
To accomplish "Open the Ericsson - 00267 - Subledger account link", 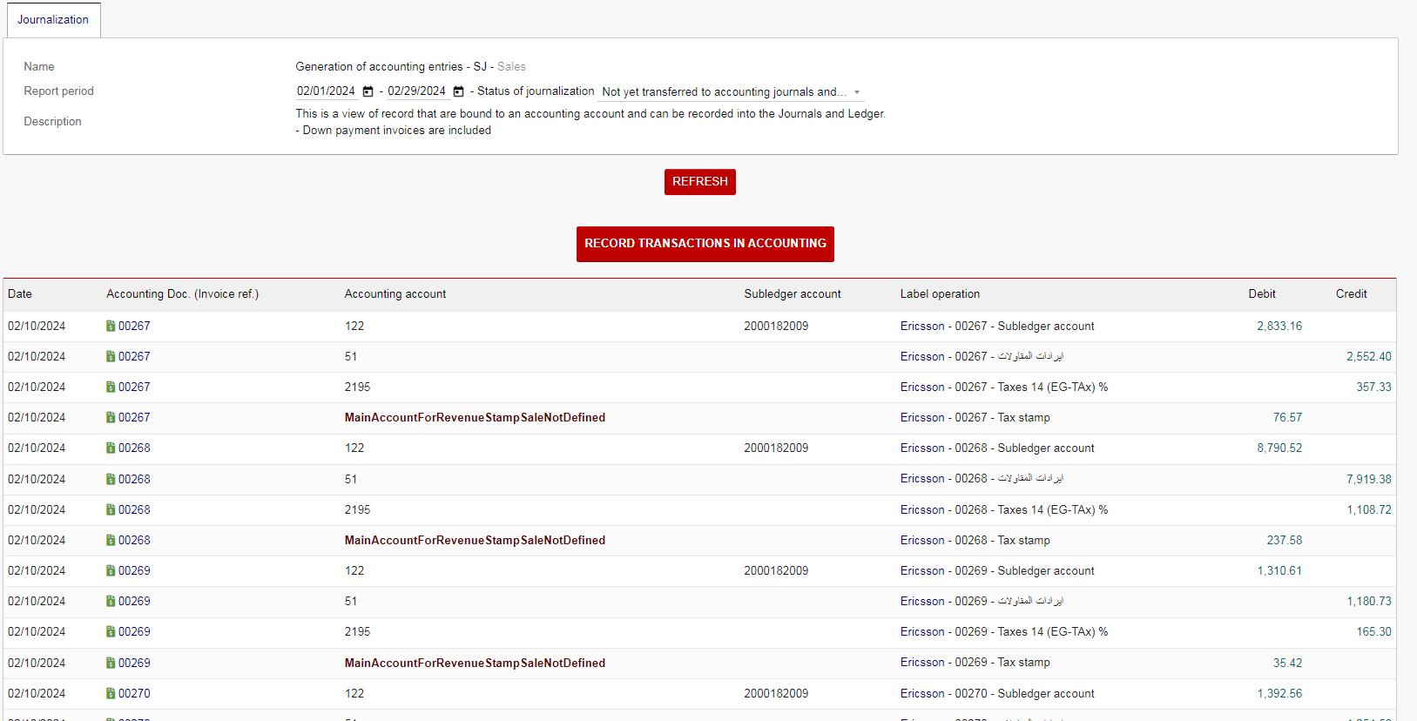I will [x=996, y=326].
